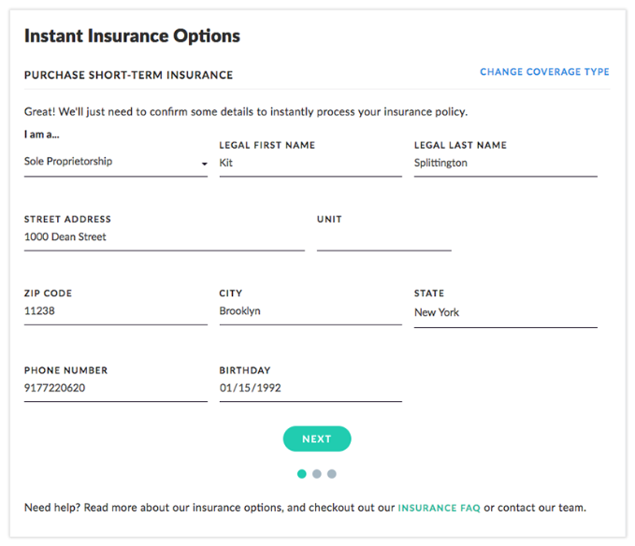Select the City field showing Brooklyn
The height and width of the screenshot is (546, 635).
click(310, 311)
